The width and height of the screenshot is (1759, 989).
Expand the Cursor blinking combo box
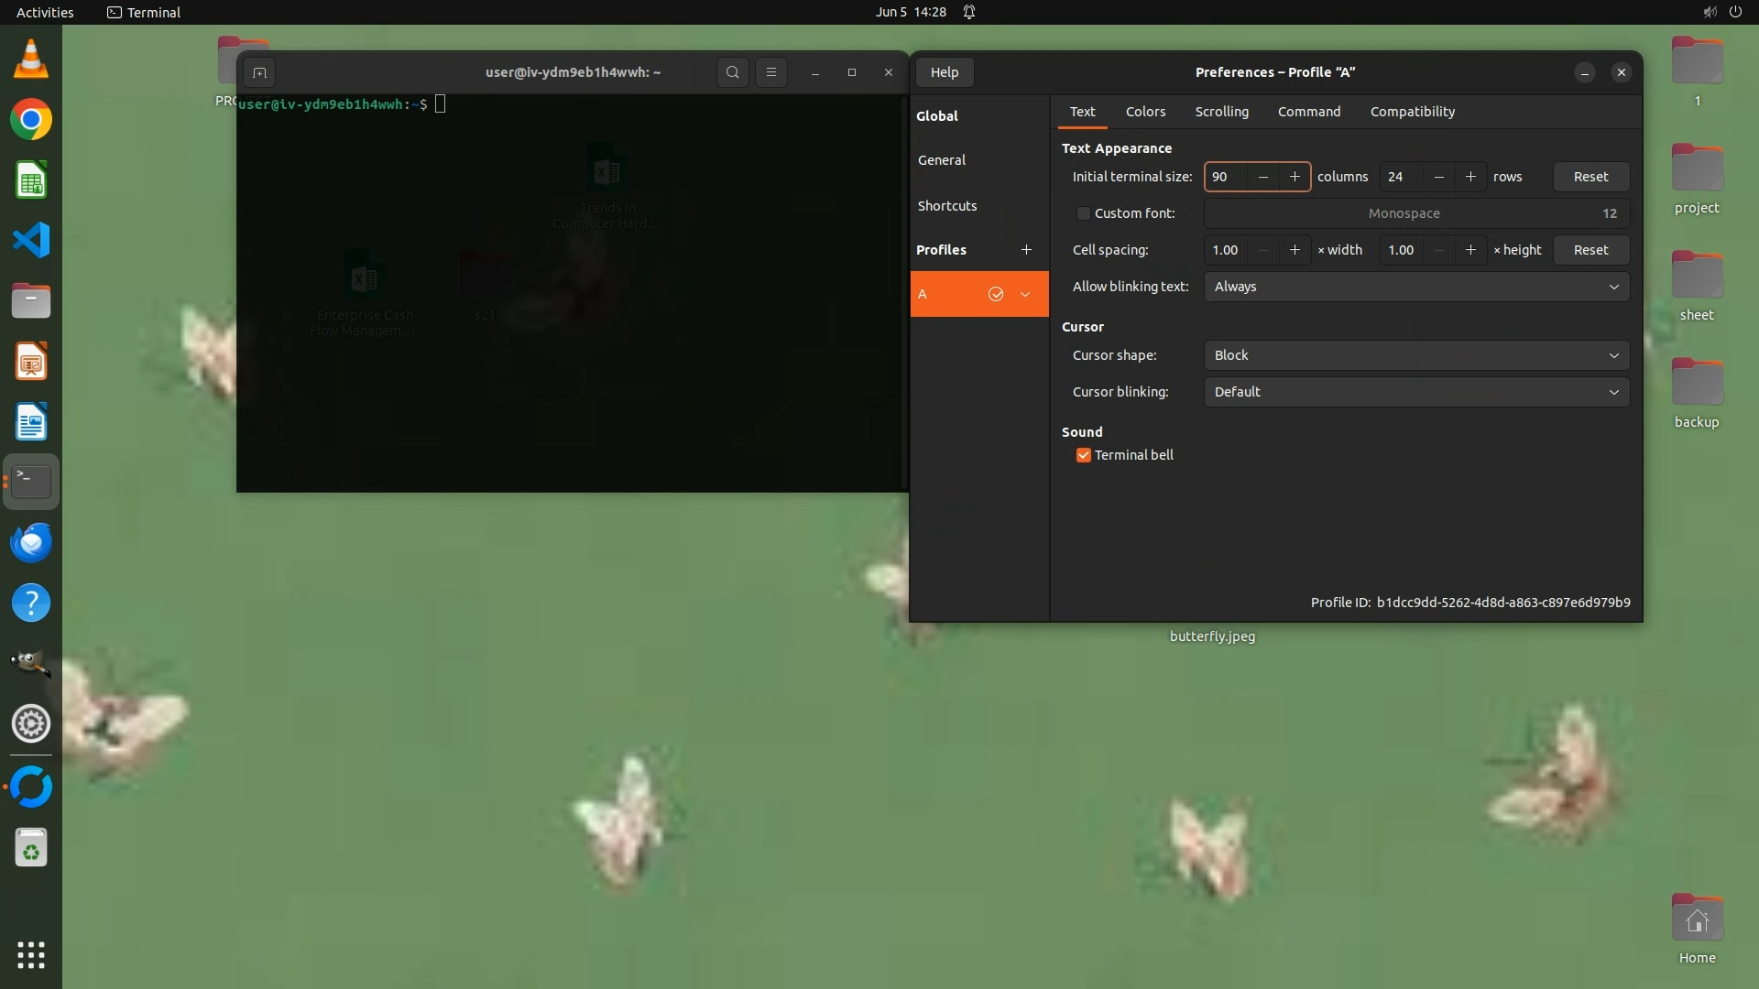click(x=1416, y=392)
